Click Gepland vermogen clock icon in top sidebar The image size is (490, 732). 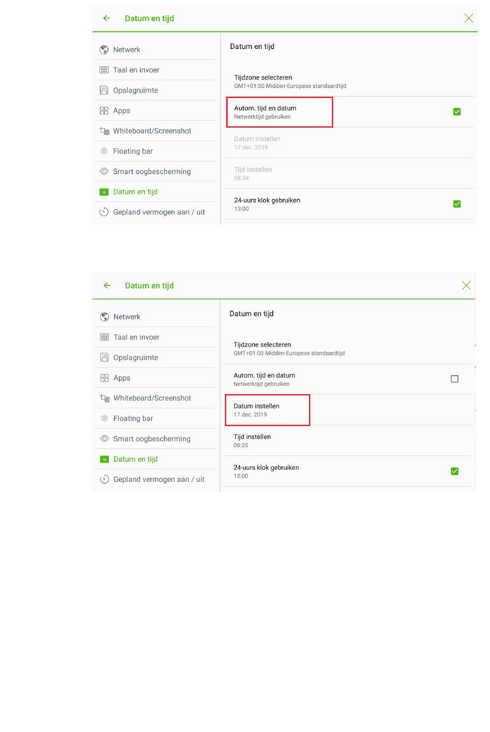tap(104, 212)
